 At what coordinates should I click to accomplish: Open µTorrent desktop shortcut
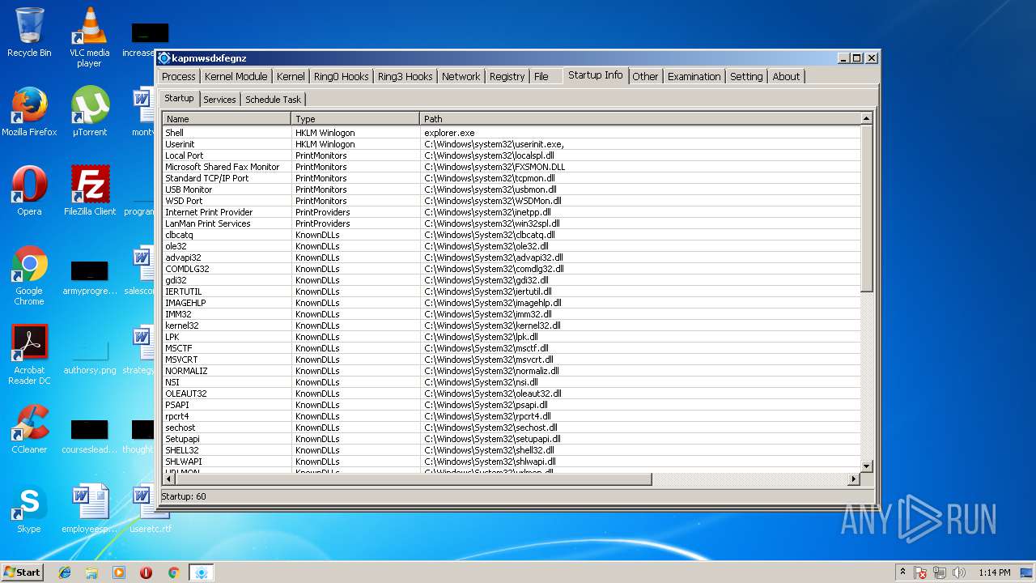pos(89,112)
